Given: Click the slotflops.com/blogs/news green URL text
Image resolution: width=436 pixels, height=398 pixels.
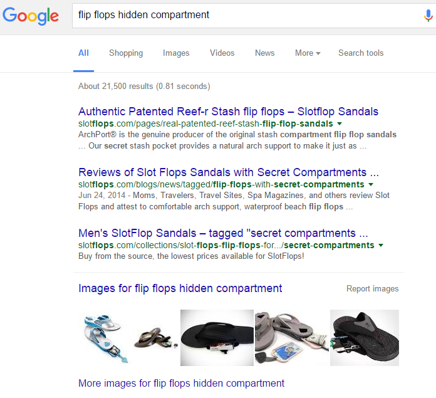Looking at the screenshot, I should [x=221, y=184].
